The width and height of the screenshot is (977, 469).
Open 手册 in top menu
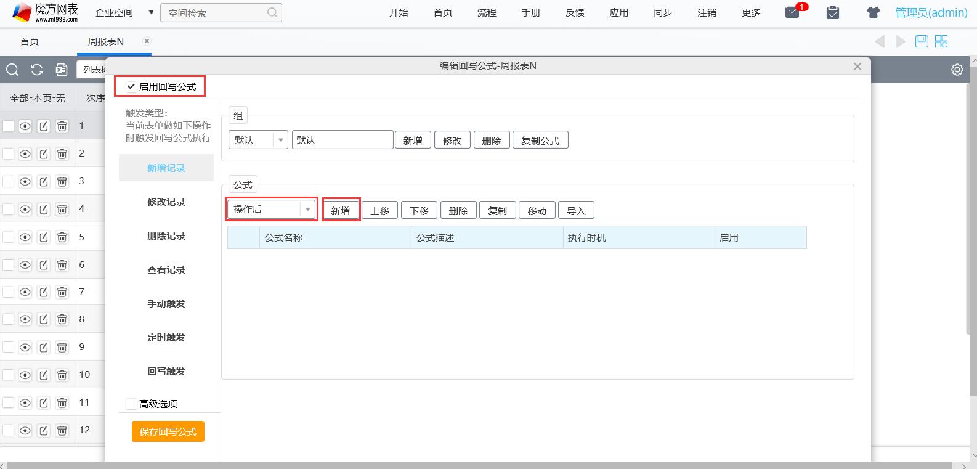point(531,12)
